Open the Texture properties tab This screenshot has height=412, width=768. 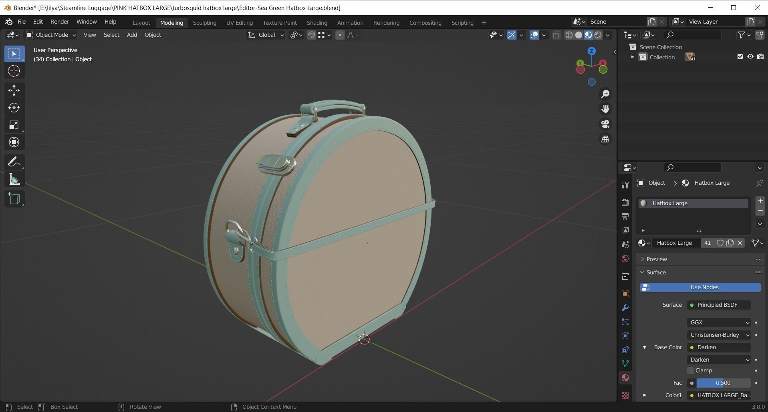[625, 395]
